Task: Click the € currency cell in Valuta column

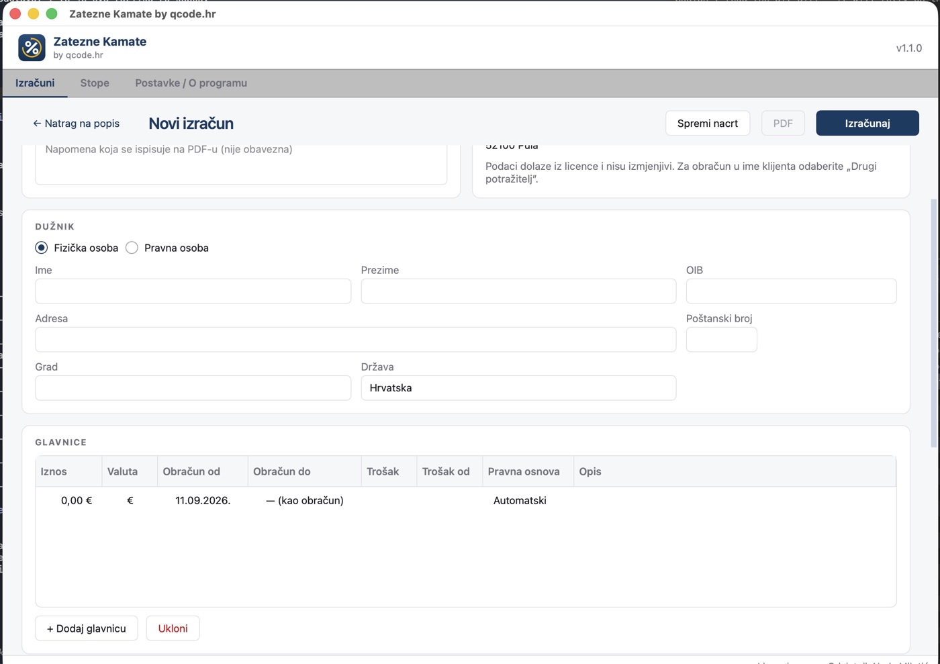Action: tap(130, 500)
